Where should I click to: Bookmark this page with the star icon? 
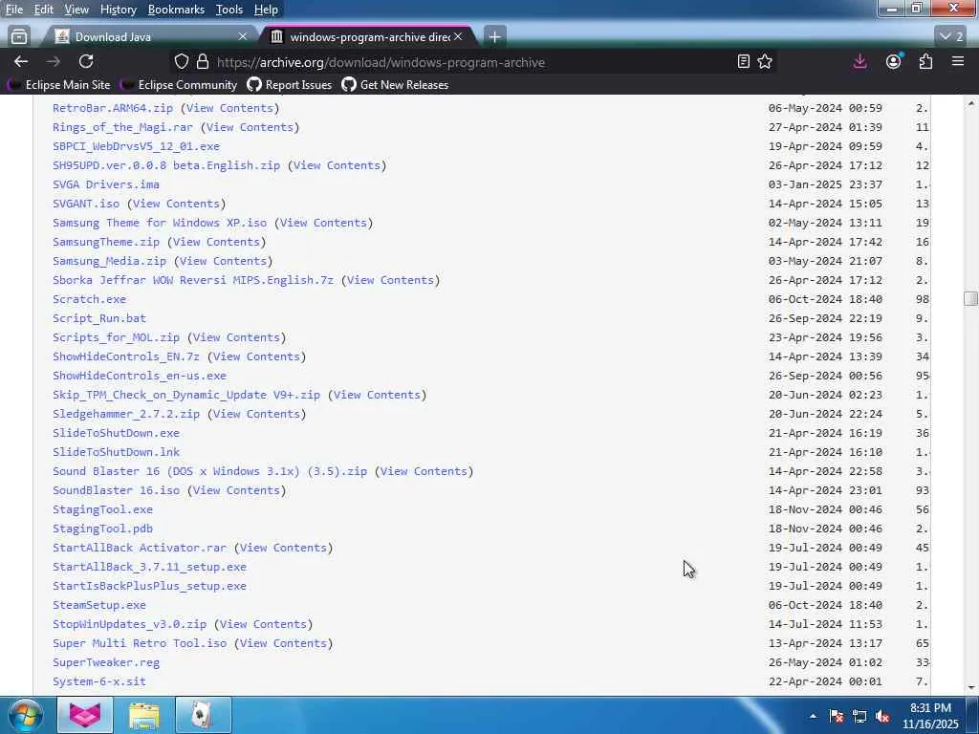(765, 61)
